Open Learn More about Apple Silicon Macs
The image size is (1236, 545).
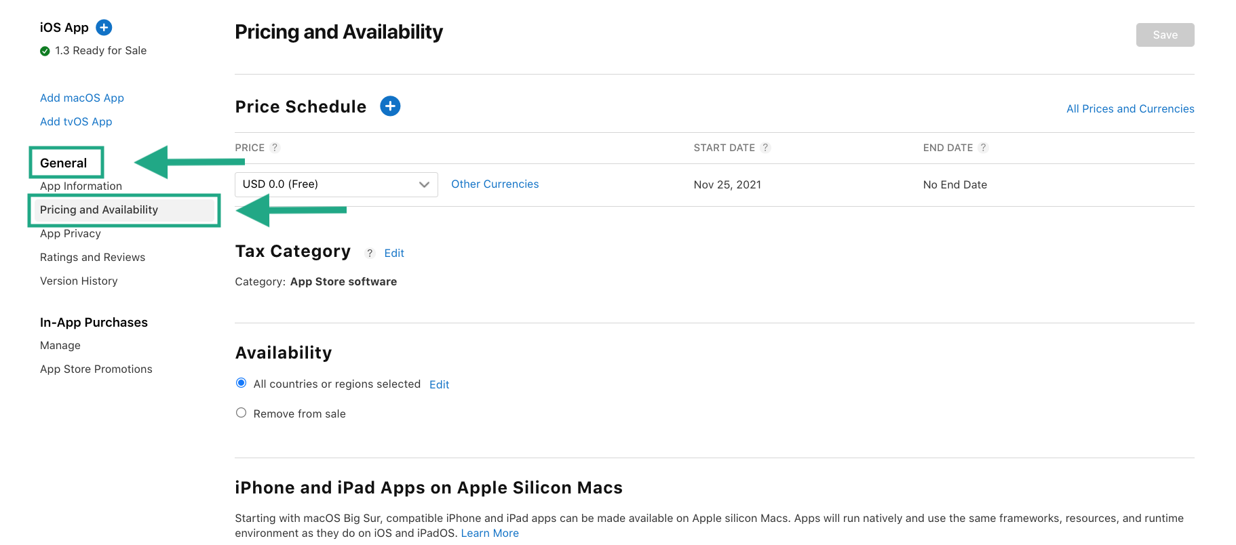(x=490, y=533)
